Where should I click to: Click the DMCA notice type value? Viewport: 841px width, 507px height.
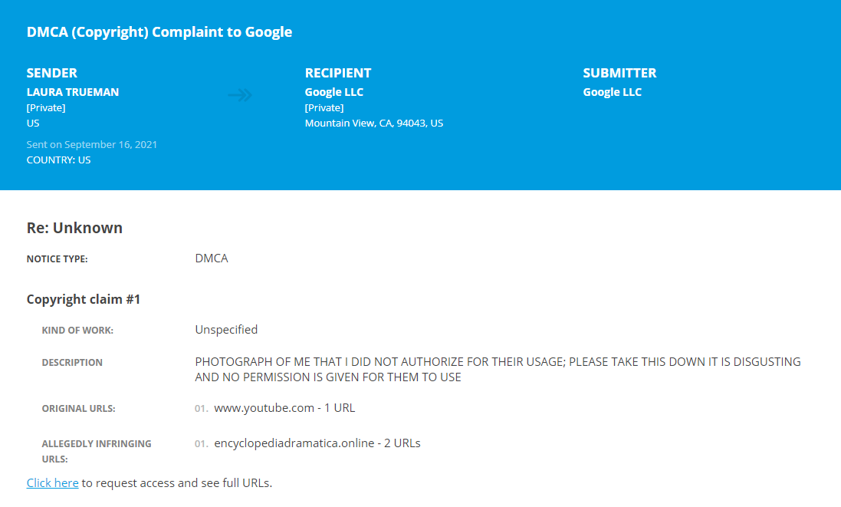click(212, 258)
